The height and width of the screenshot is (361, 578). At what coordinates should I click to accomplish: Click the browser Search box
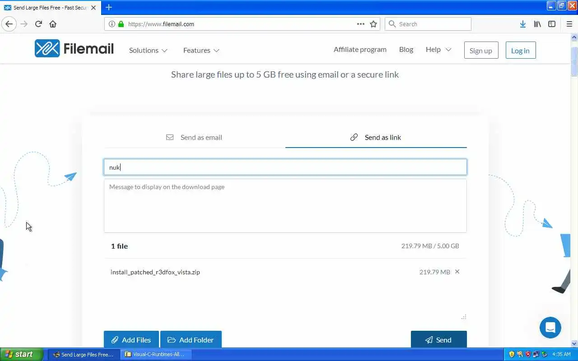click(428, 24)
